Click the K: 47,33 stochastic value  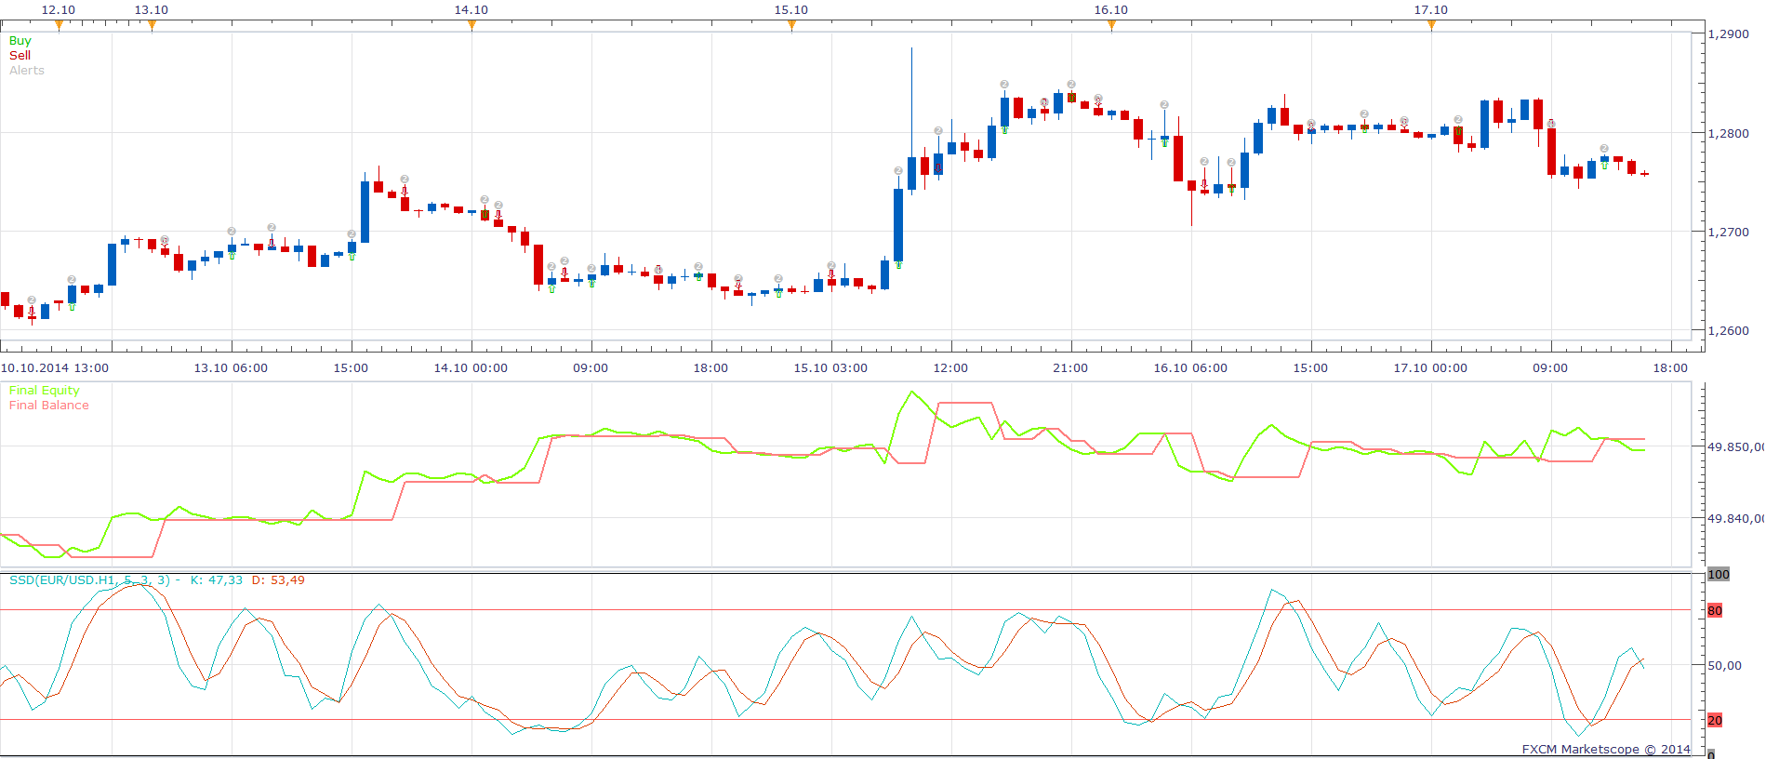pyautogui.click(x=217, y=580)
